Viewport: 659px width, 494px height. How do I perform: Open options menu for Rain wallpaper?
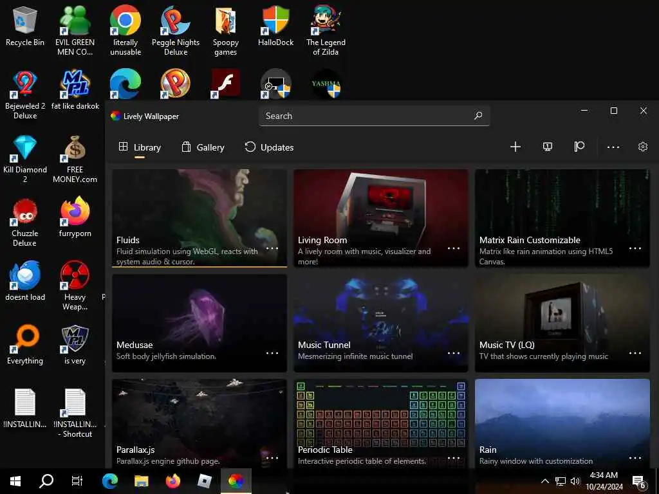tap(635, 457)
